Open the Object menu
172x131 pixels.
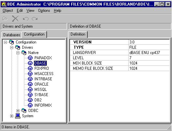point(8,11)
